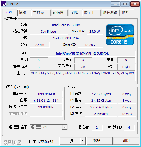The height and width of the screenshot is (147, 141).
Task: Click the Intel Core i5 logo badge
Action: pyautogui.click(x=120, y=35)
